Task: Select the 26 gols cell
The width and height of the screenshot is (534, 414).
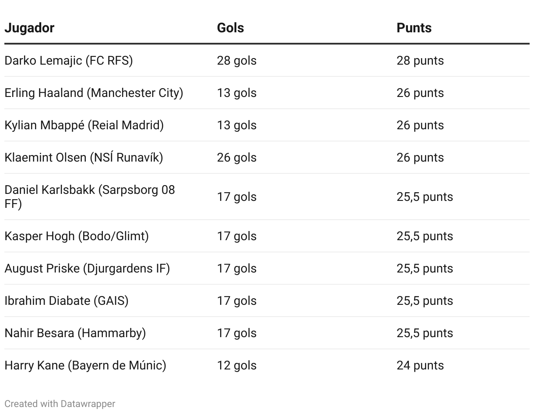Action: (x=237, y=158)
